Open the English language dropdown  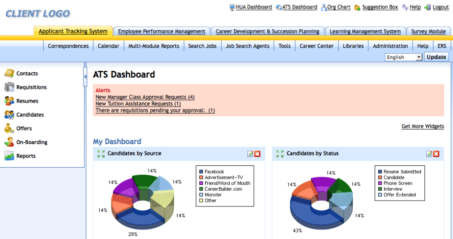tap(404, 57)
